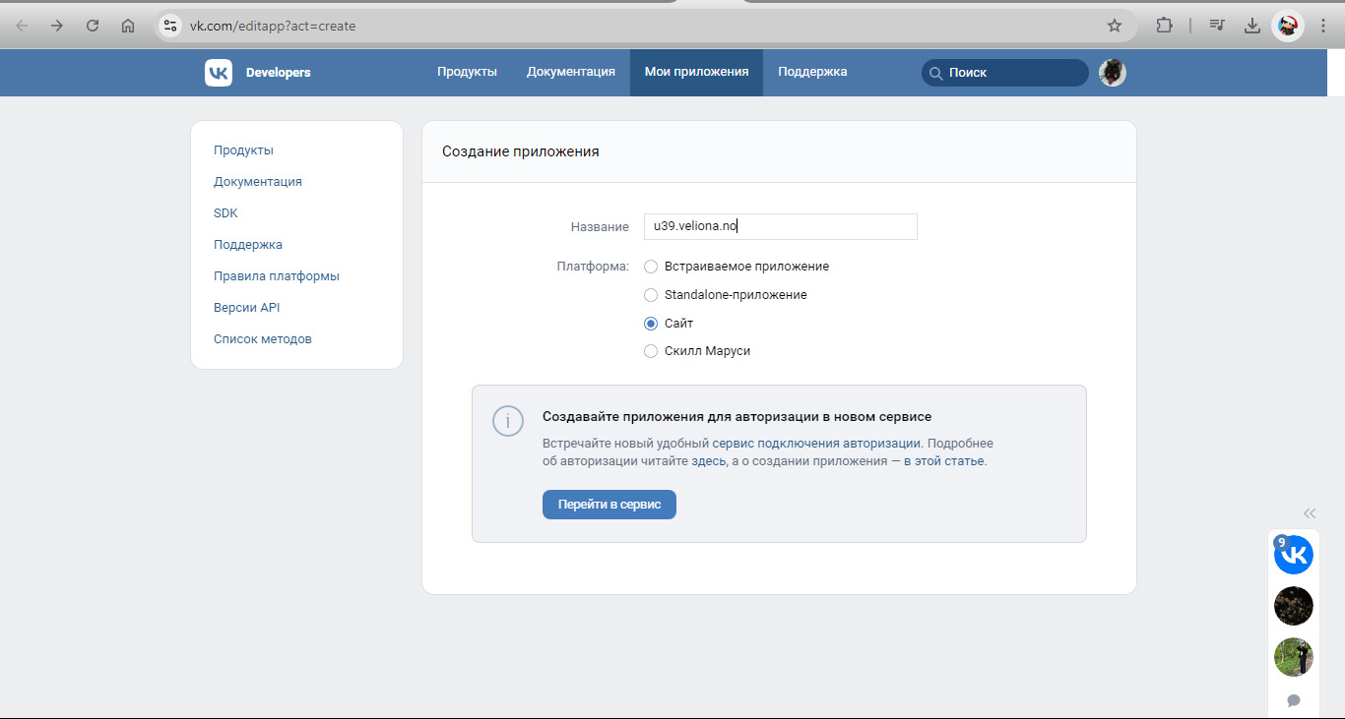Open the user avatar menu in VK header
1345x719 pixels.
tap(1112, 73)
